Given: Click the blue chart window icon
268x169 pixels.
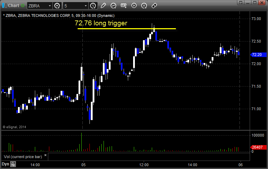Looking at the screenshot, I should 5,6.
